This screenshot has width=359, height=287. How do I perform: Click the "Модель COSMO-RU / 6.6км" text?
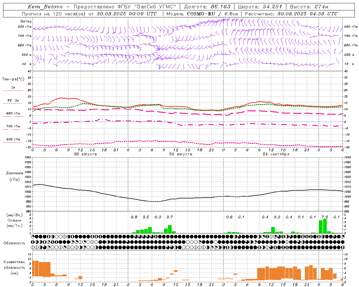click(202, 14)
